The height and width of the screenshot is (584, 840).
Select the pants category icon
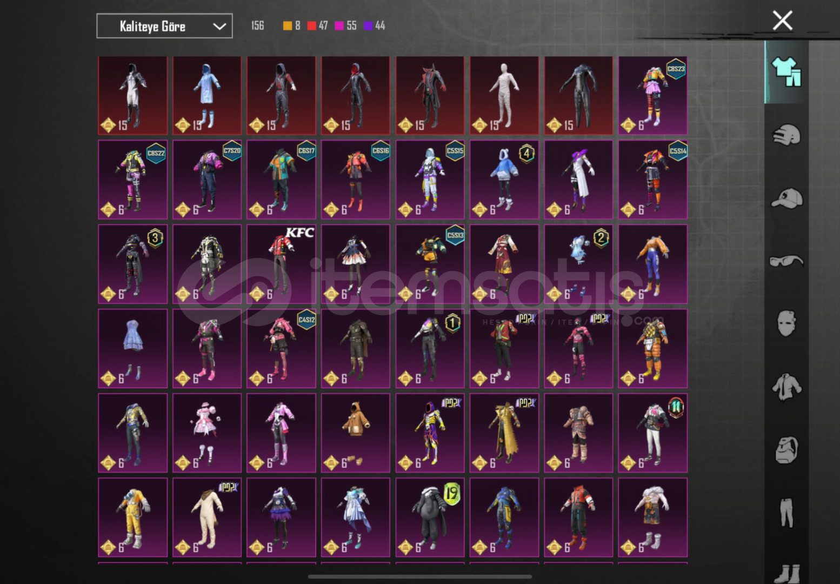point(786,513)
